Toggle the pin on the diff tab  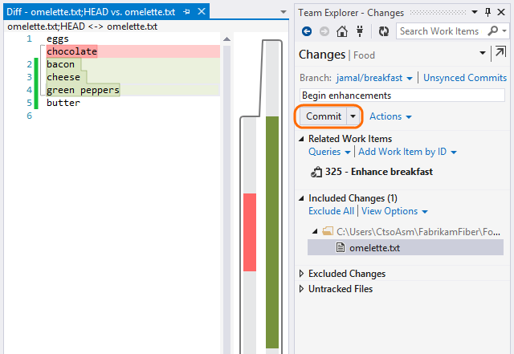[187, 12]
